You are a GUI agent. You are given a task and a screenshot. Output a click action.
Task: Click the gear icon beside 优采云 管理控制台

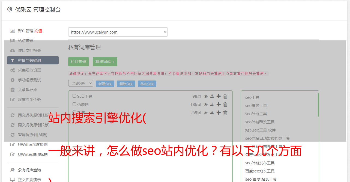pos(10,9)
